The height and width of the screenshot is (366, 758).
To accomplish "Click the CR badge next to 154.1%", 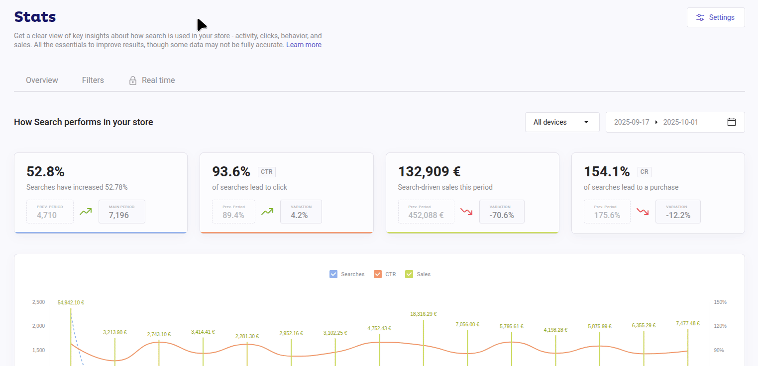I will [x=644, y=172].
